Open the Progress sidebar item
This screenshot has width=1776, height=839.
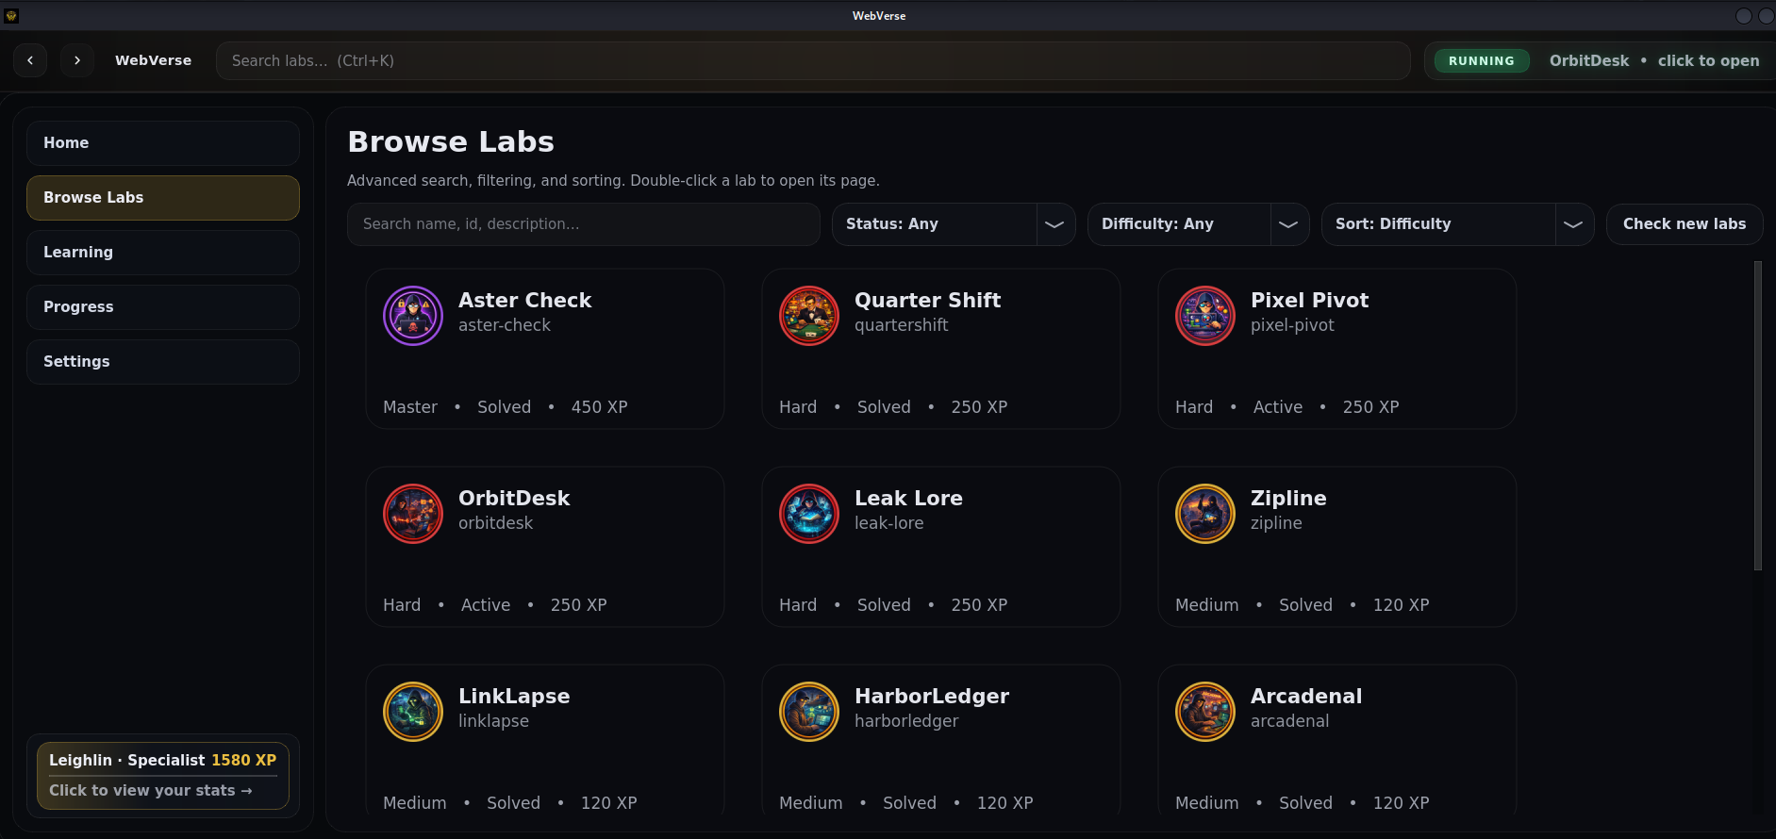click(163, 307)
